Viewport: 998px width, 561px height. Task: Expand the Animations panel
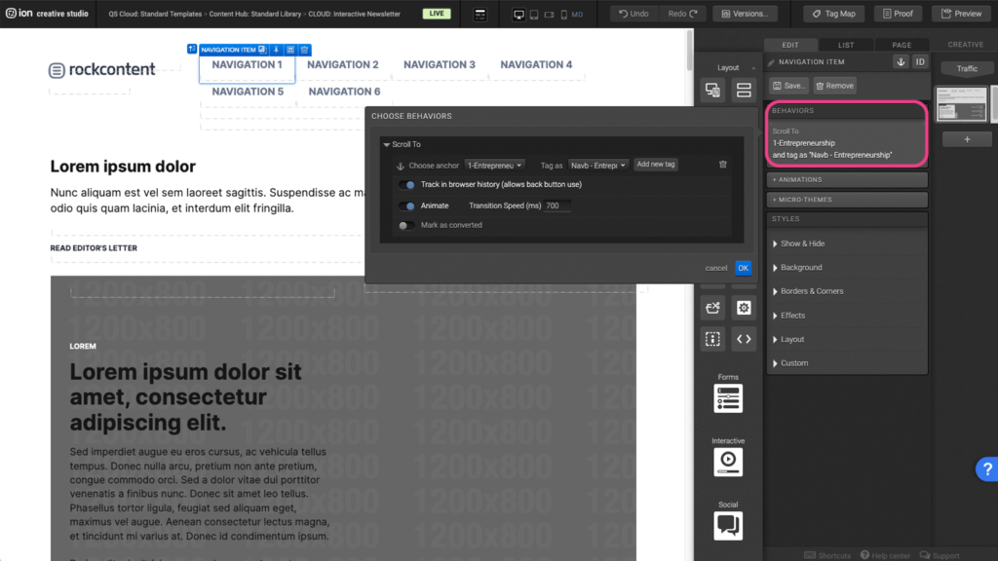(x=847, y=180)
